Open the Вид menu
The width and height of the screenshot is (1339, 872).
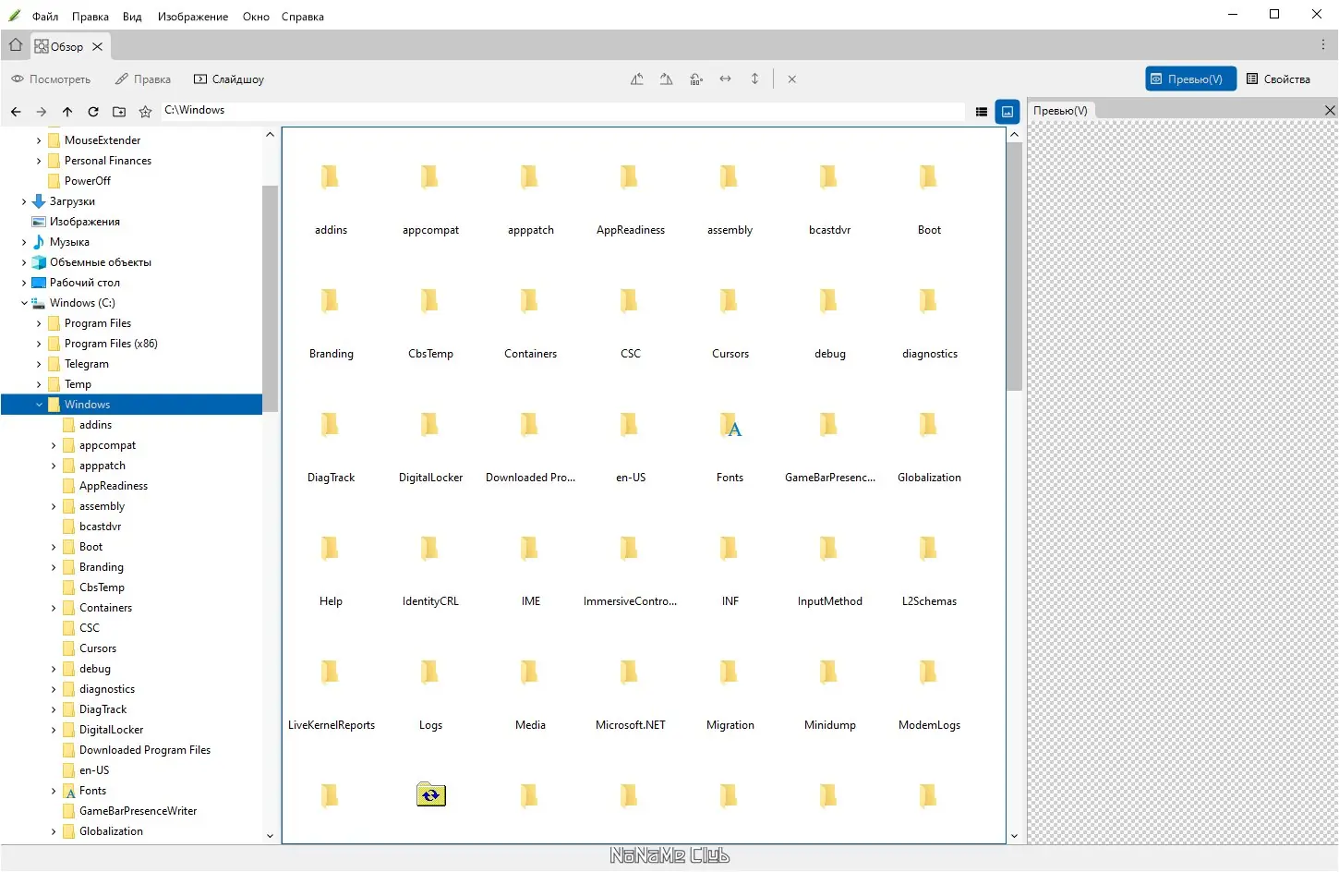[132, 17]
